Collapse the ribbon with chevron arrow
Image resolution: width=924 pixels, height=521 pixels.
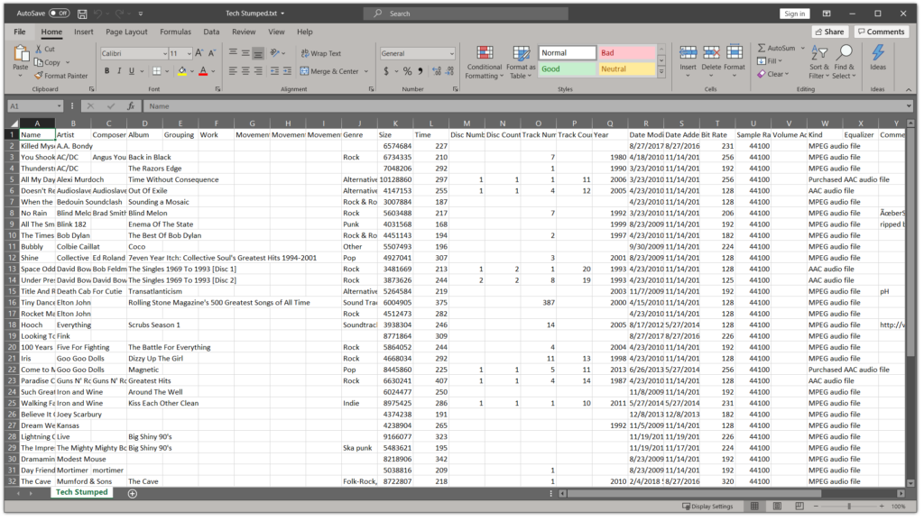pos(908,89)
